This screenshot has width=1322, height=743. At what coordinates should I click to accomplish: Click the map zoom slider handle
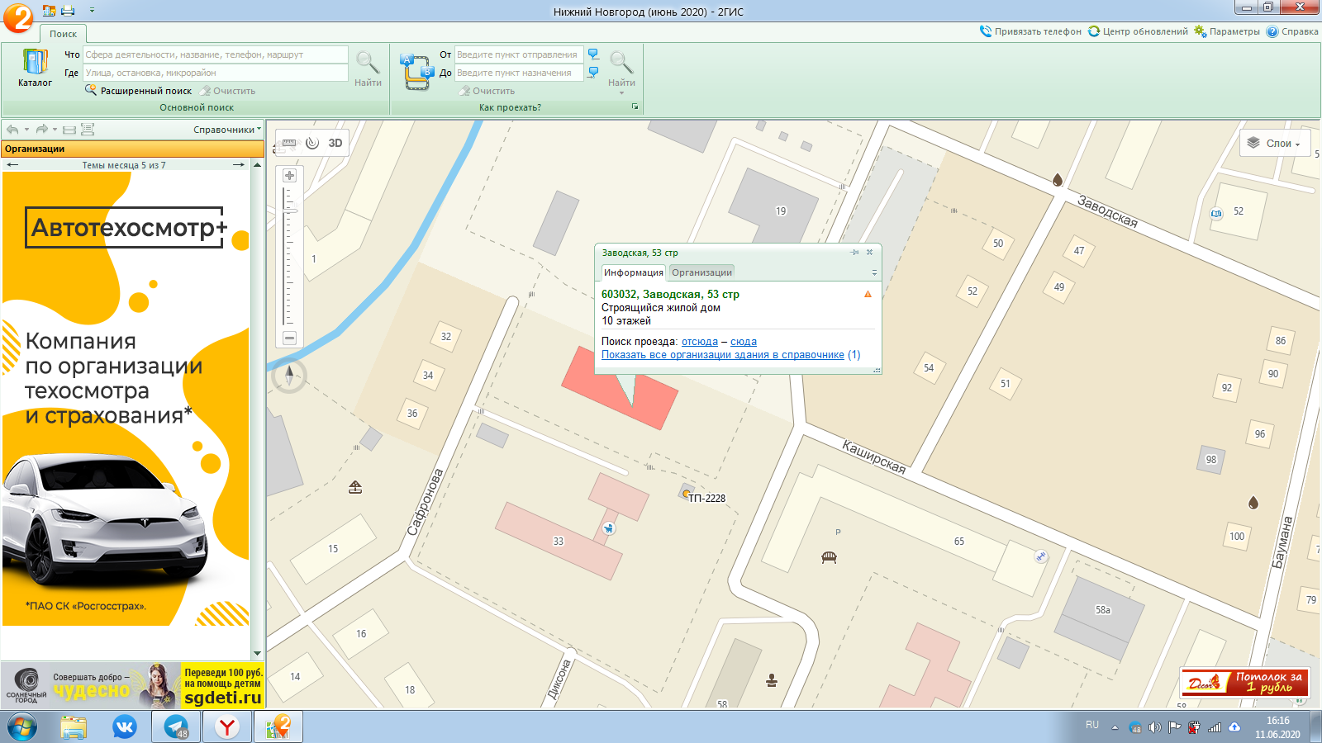290,211
